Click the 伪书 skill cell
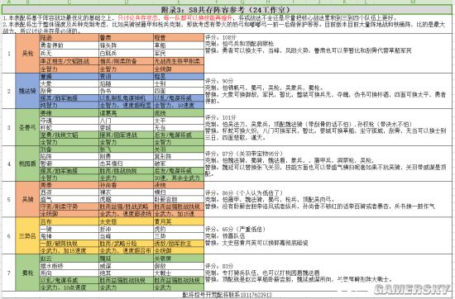455x299 pixels. (x=126, y=91)
